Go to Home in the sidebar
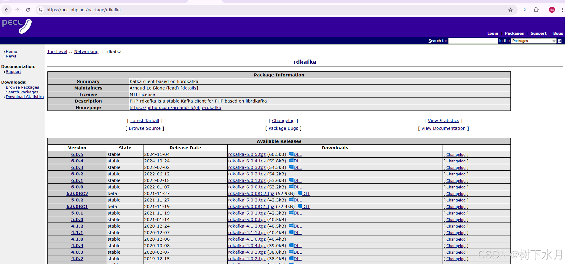This screenshot has width=565, height=264. (11, 52)
